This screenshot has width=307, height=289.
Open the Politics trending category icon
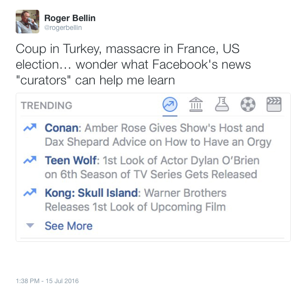click(x=196, y=105)
